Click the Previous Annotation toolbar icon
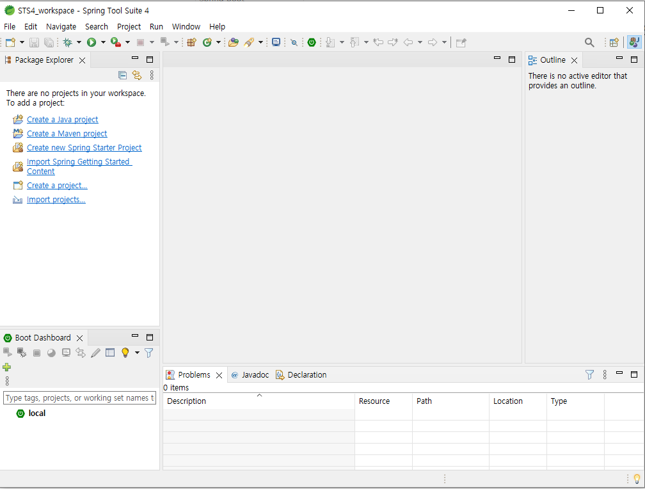Viewport: 645px width, 489px height. pyautogui.click(x=354, y=42)
